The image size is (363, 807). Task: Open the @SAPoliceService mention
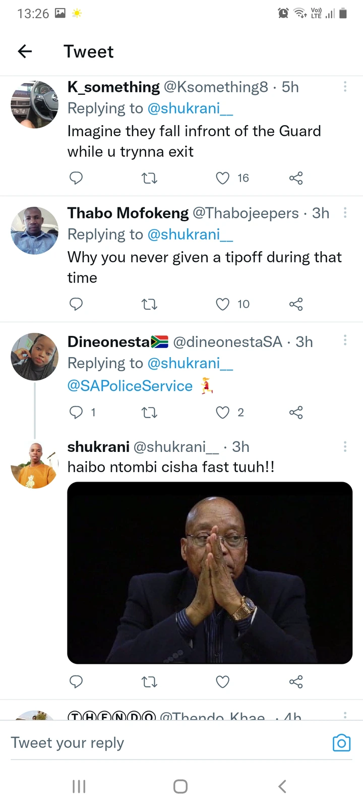[x=130, y=386]
